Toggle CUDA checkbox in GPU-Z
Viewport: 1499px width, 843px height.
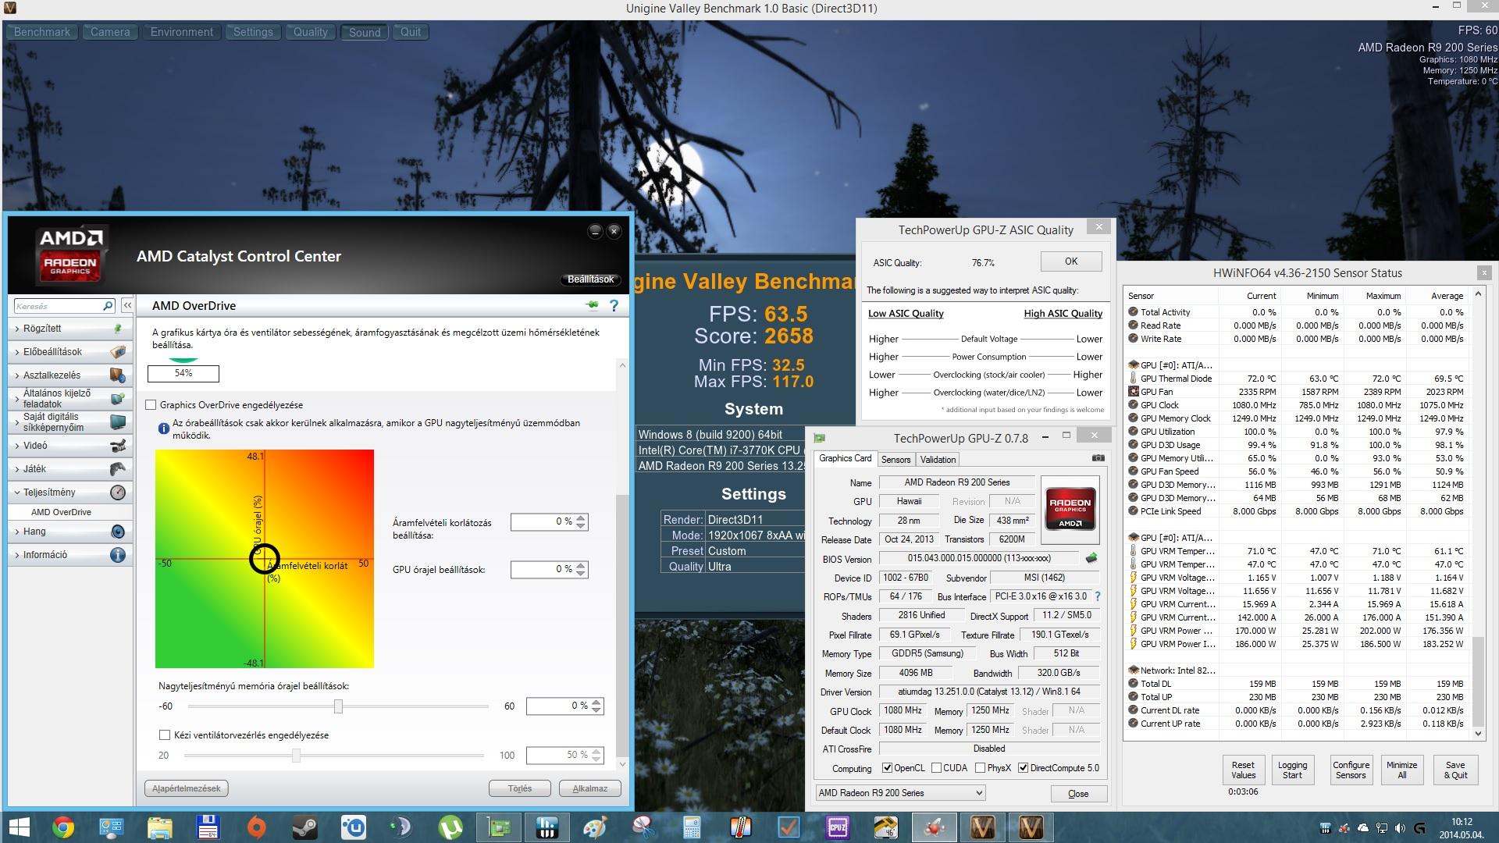936,768
